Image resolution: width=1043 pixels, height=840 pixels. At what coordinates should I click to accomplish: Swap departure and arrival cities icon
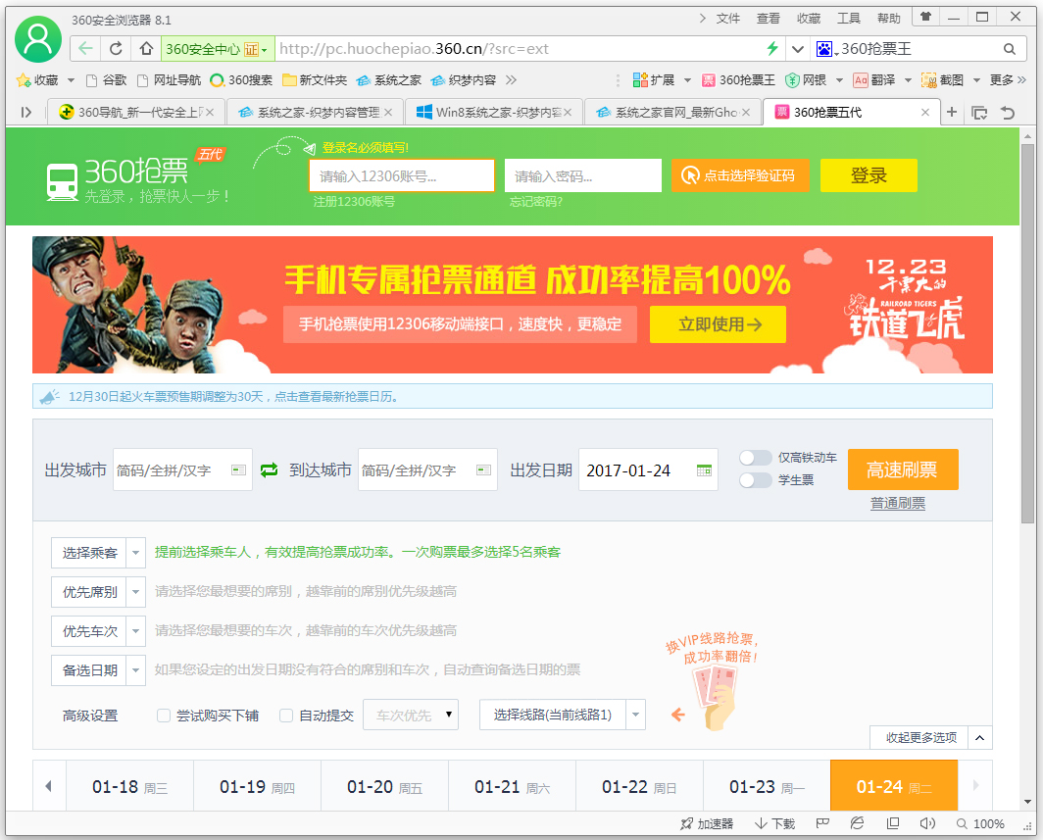pyautogui.click(x=270, y=470)
